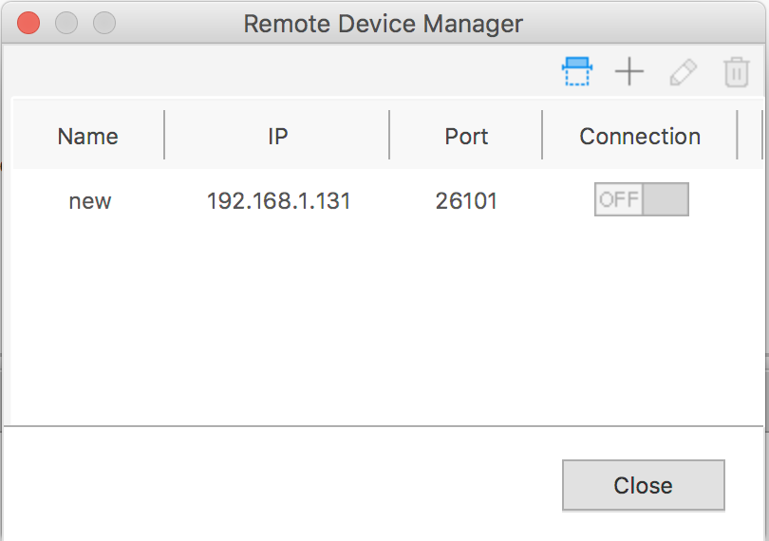
Task: Add a new remote device
Action: pyautogui.click(x=629, y=72)
